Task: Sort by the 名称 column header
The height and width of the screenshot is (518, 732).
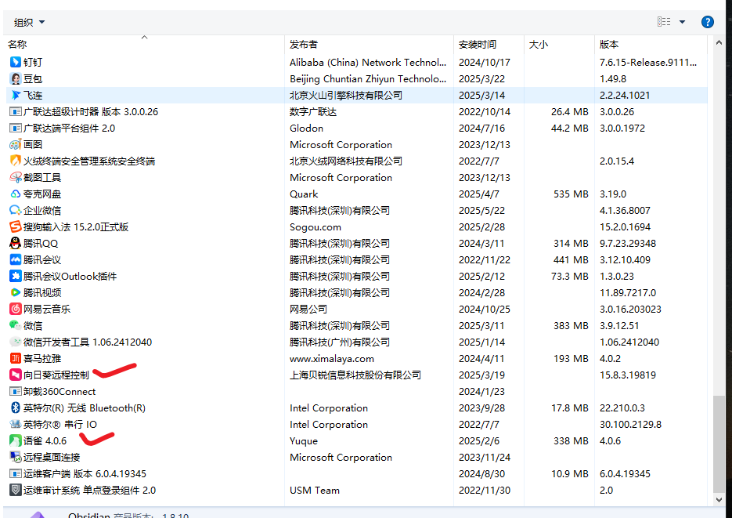Action: click(x=144, y=45)
